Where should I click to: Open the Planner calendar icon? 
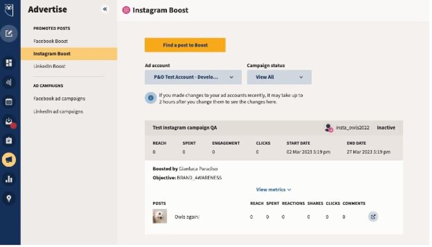pyautogui.click(x=9, y=101)
